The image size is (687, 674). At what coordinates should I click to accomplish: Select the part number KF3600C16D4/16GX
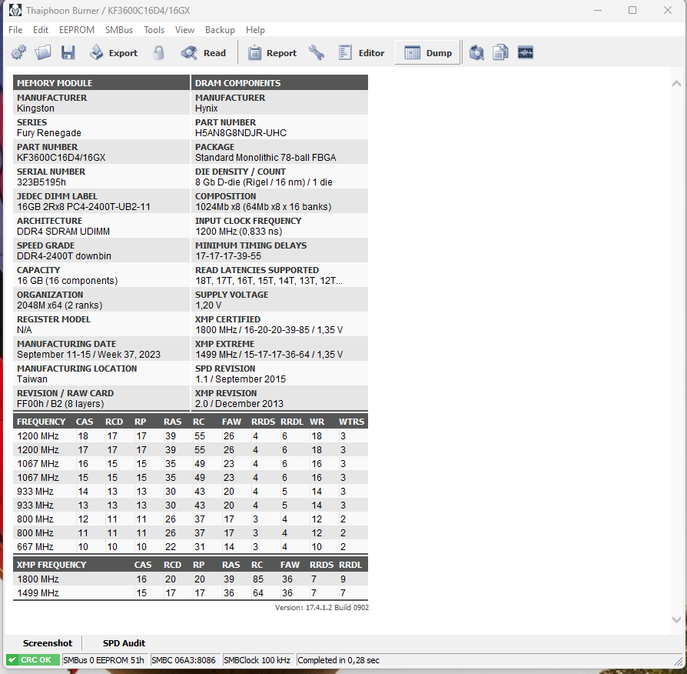tap(61, 158)
